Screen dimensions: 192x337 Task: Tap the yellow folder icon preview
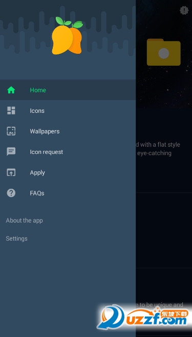[x=164, y=52]
